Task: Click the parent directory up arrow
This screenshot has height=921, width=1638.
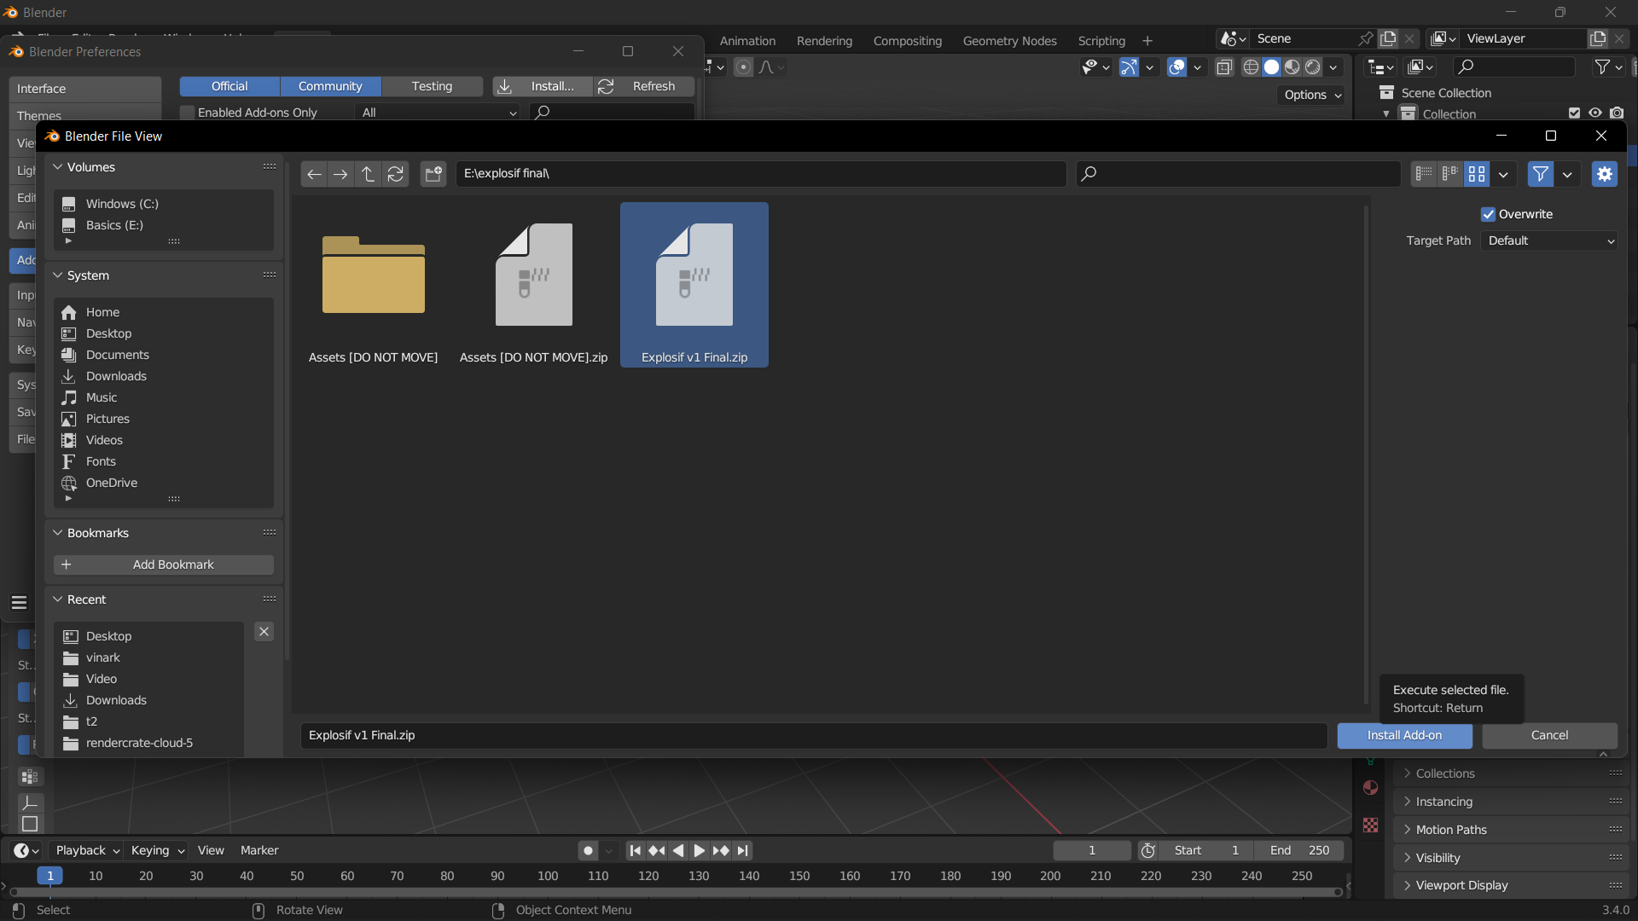Action: click(368, 173)
